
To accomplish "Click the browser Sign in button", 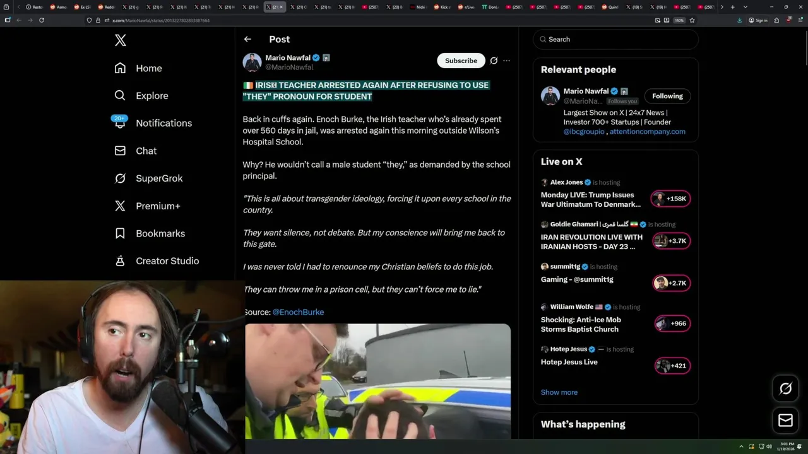I will coord(757,20).
